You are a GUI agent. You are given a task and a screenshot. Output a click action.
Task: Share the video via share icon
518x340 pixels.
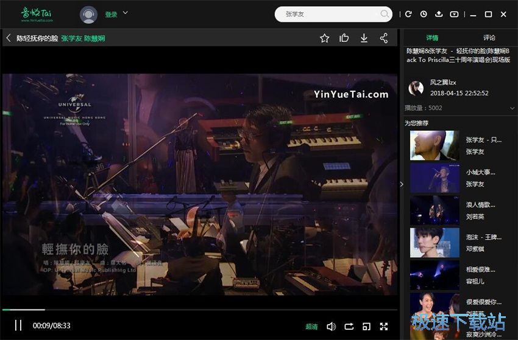click(384, 38)
